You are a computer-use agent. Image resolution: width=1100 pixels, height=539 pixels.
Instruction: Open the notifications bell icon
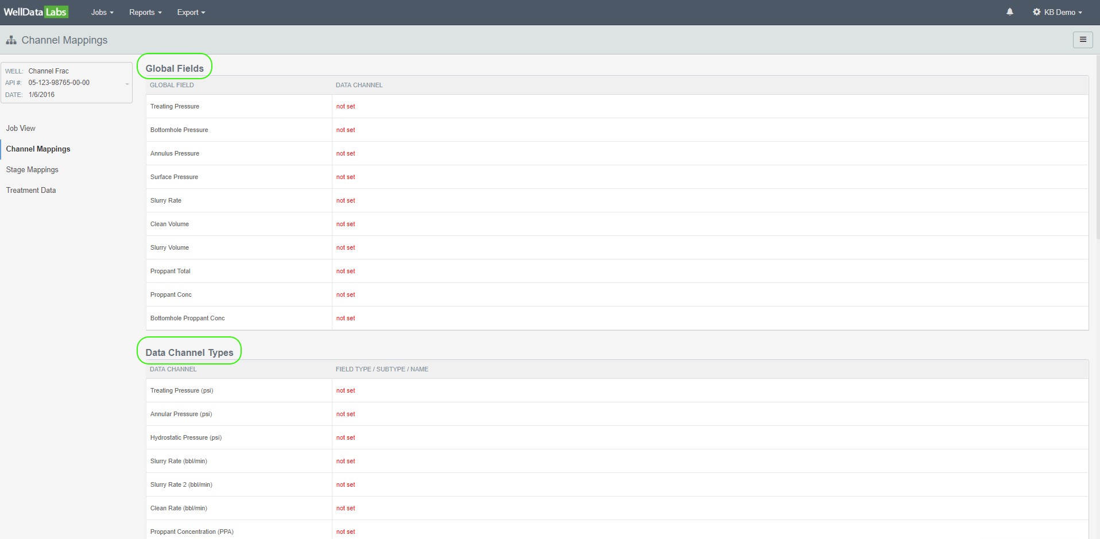tap(1010, 12)
